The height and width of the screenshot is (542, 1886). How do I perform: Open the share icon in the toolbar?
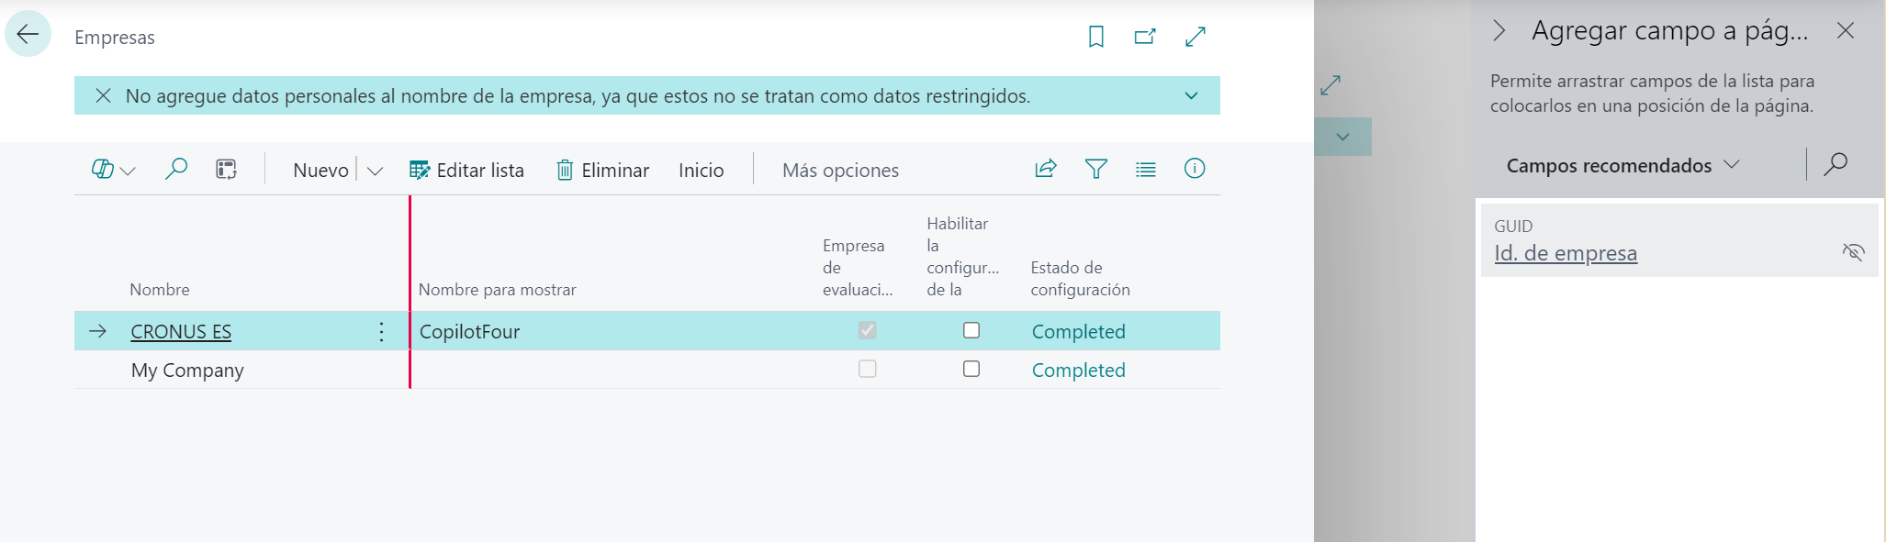pos(1046,169)
